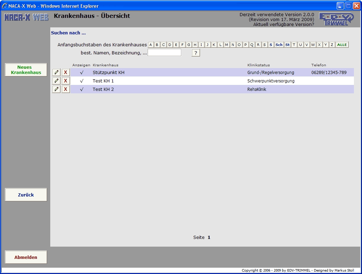Filter hospitals starting with I
This screenshot has width=362, height=274.
pyautogui.click(x=201, y=45)
